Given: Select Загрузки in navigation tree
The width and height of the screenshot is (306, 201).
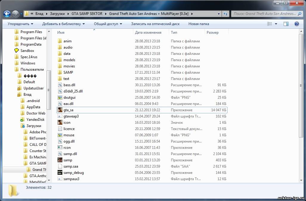Looking at the screenshot, I should pyautogui.click(x=34, y=126).
